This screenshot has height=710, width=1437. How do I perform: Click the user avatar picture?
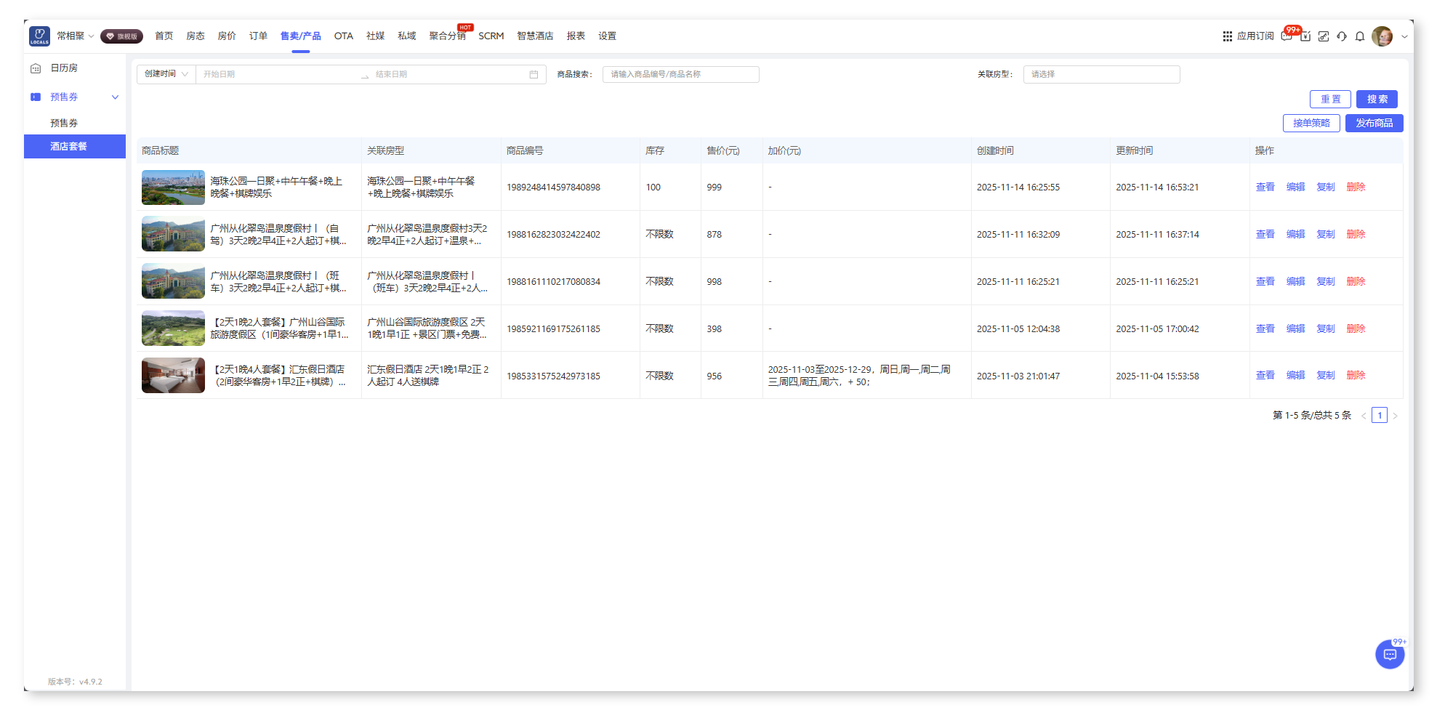(x=1382, y=36)
